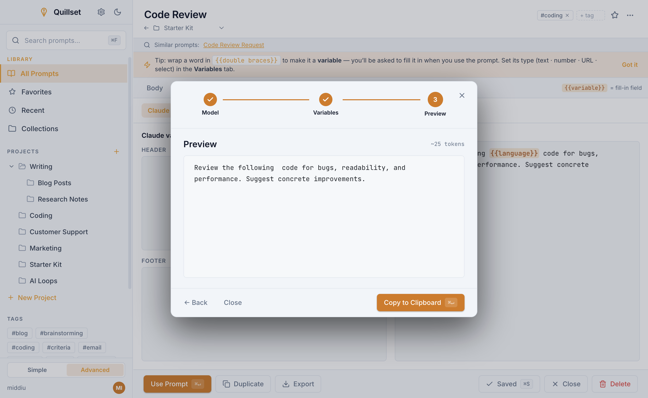Viewport: 648px width, 398px height.
Task: Toggle dark mode with the moon icon
Action: point(117,12)
